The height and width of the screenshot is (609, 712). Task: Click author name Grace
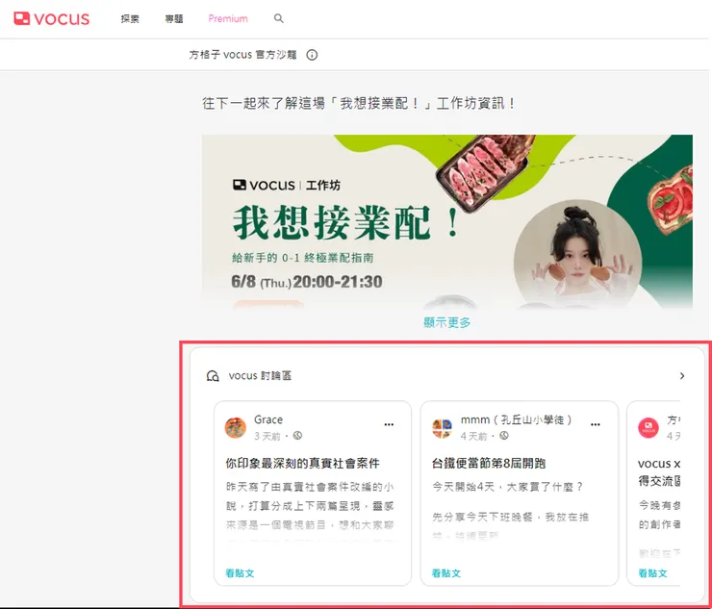click(x=268, y=419)
